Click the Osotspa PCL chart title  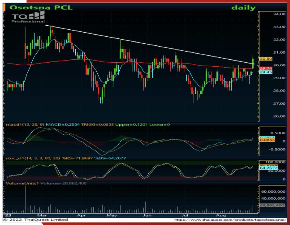pos(41,8)
